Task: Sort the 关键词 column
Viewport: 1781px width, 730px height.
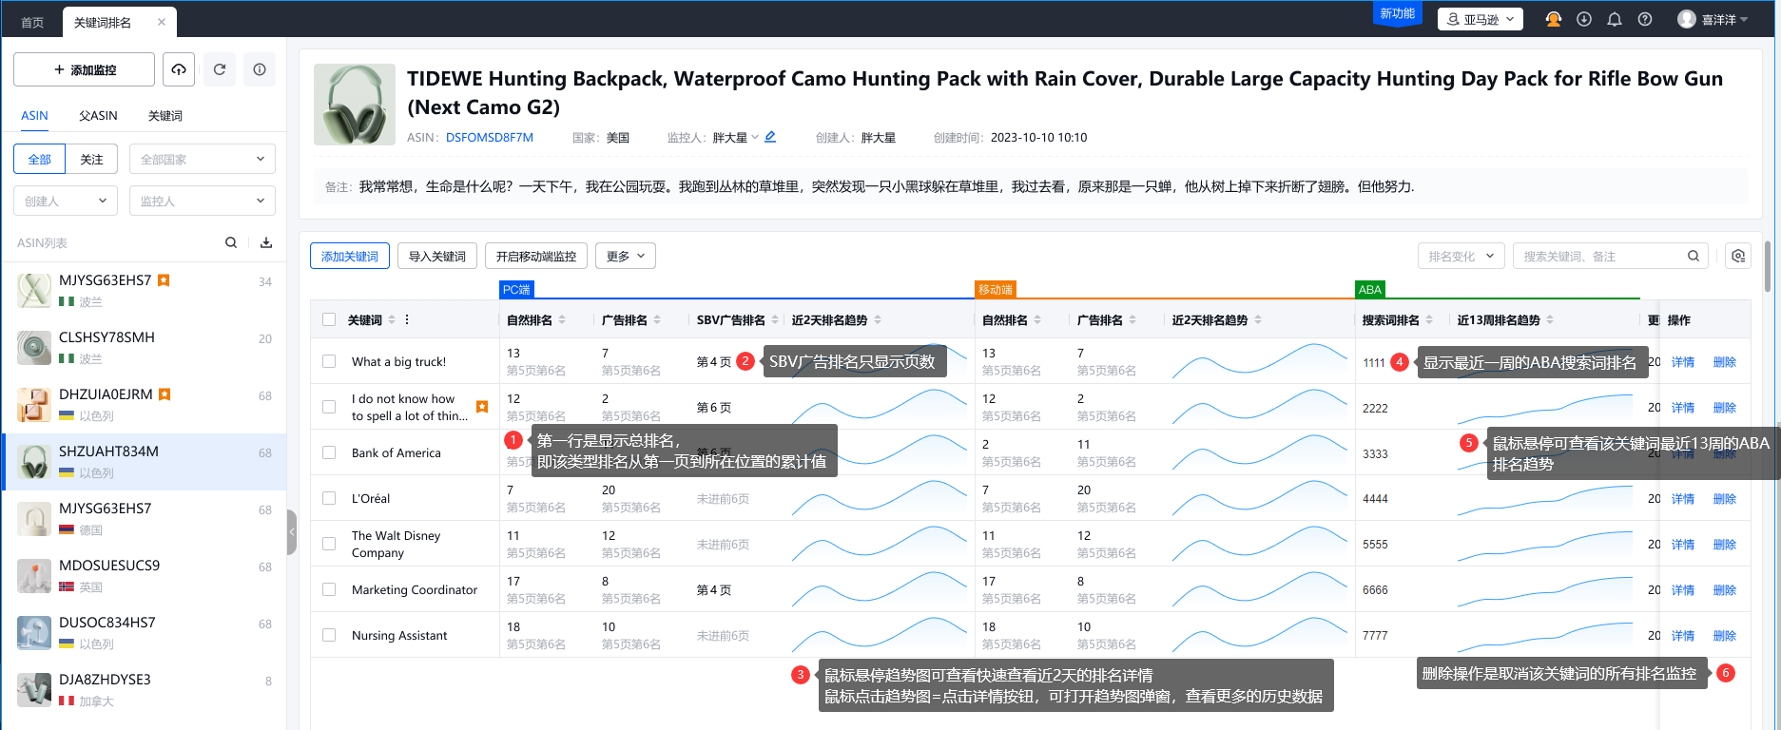Action: click(392, 320)
